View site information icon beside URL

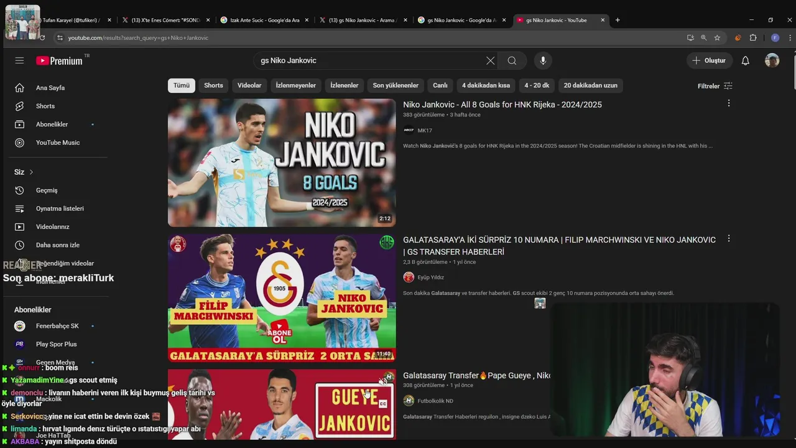tap(60, 38)
